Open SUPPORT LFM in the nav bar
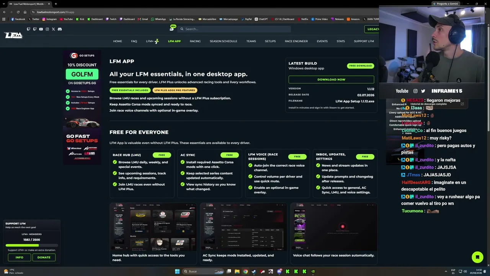 (364, 41)
